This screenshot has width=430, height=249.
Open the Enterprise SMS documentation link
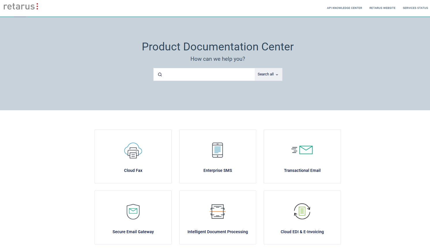pos(218,170)
